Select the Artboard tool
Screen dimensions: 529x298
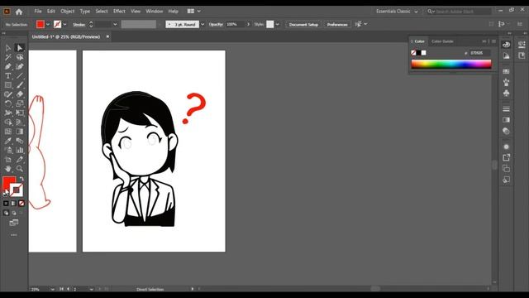(x=8, y=160)
